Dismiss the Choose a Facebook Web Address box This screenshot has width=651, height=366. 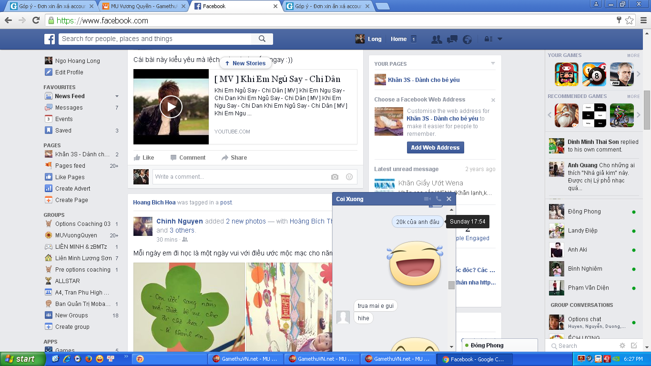(x=493, y=100)
